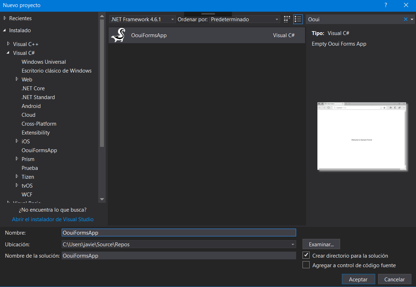The width and height of the screenshot is (416, 287).
Task: Click Examinar to browse location
Action: coord(321,244)
